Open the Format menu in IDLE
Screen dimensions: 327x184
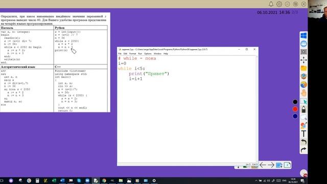coord(133,54)
